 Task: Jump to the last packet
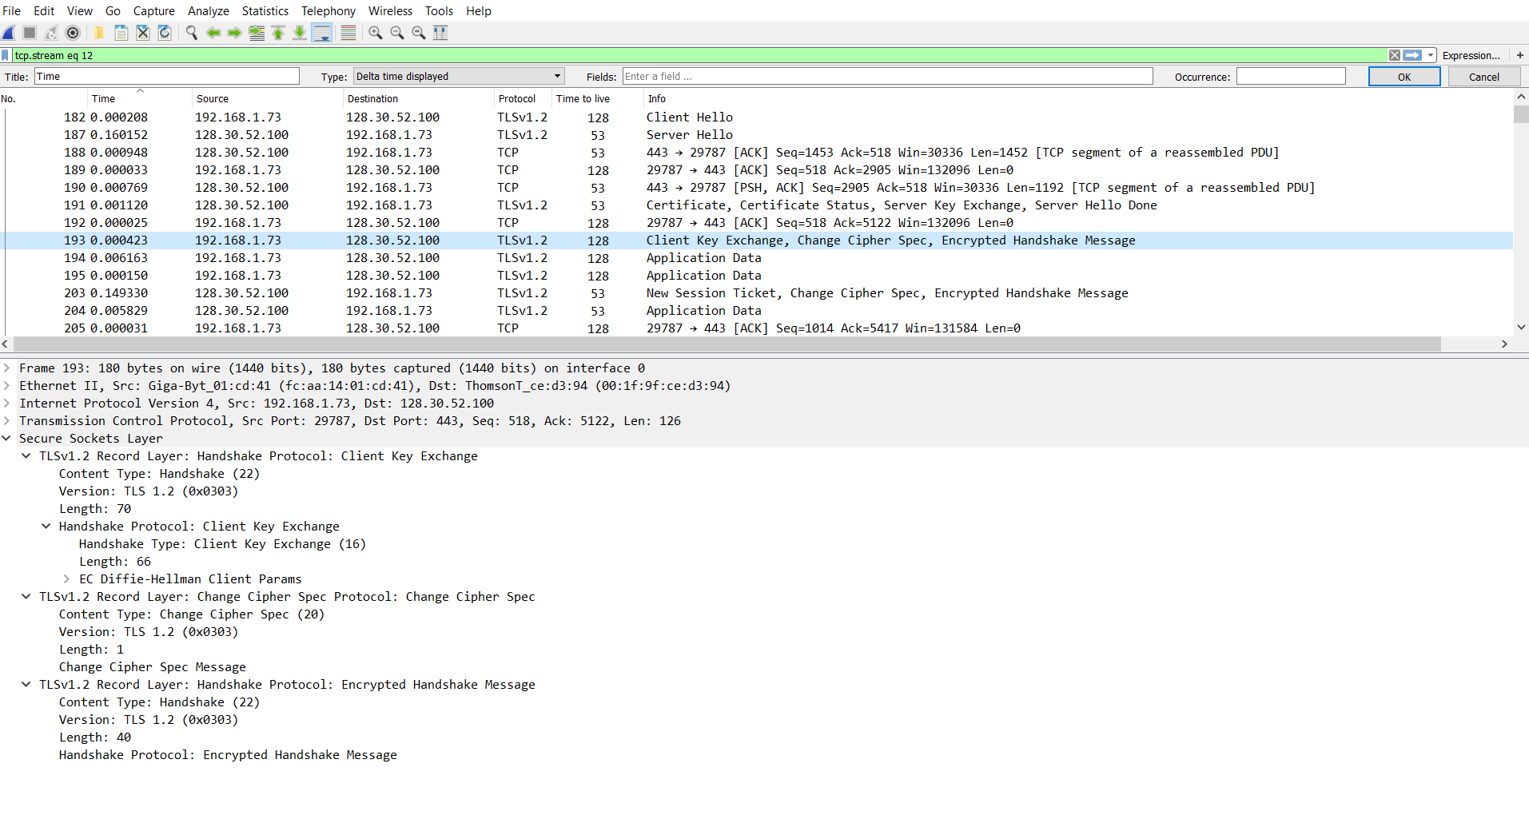coord(300,33)
